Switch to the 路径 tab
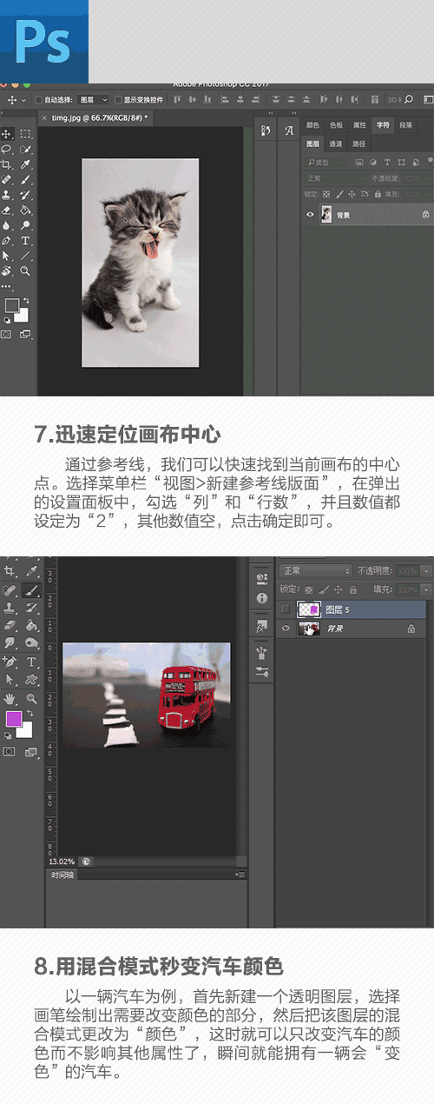The image size is (434, 1104). pyautogui.click(x=358, y=143)
